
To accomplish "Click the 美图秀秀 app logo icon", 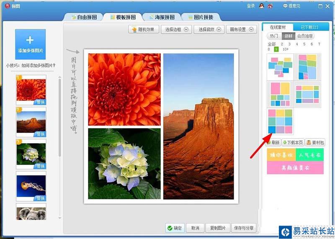I will (8, 6).
